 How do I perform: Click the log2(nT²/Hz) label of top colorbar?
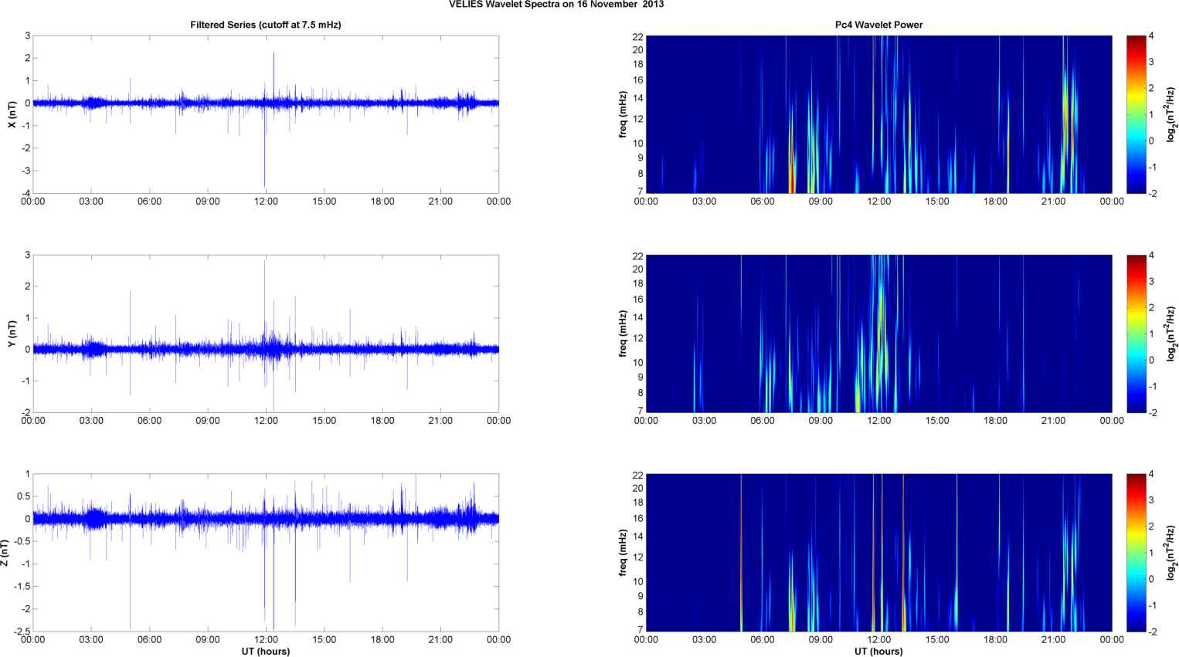[1171, 114]
